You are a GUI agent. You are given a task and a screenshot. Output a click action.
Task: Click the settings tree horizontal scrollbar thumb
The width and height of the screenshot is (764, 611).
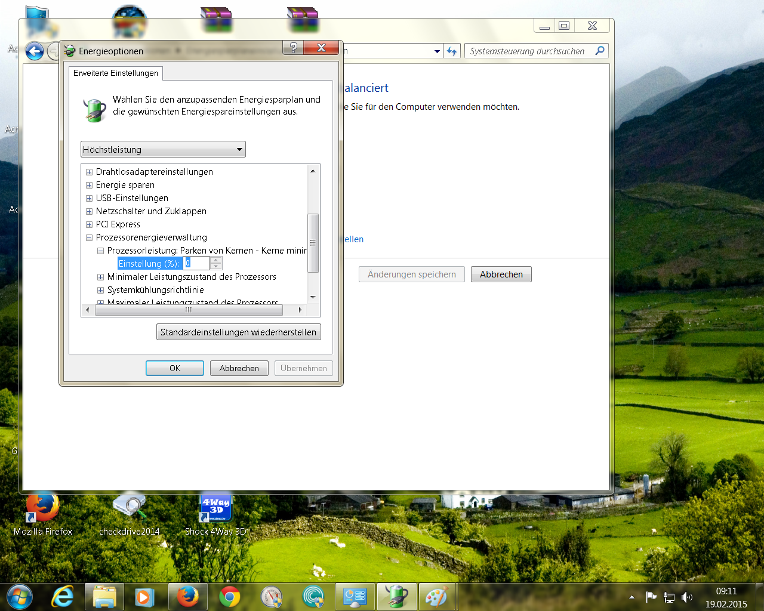[188, 310]
